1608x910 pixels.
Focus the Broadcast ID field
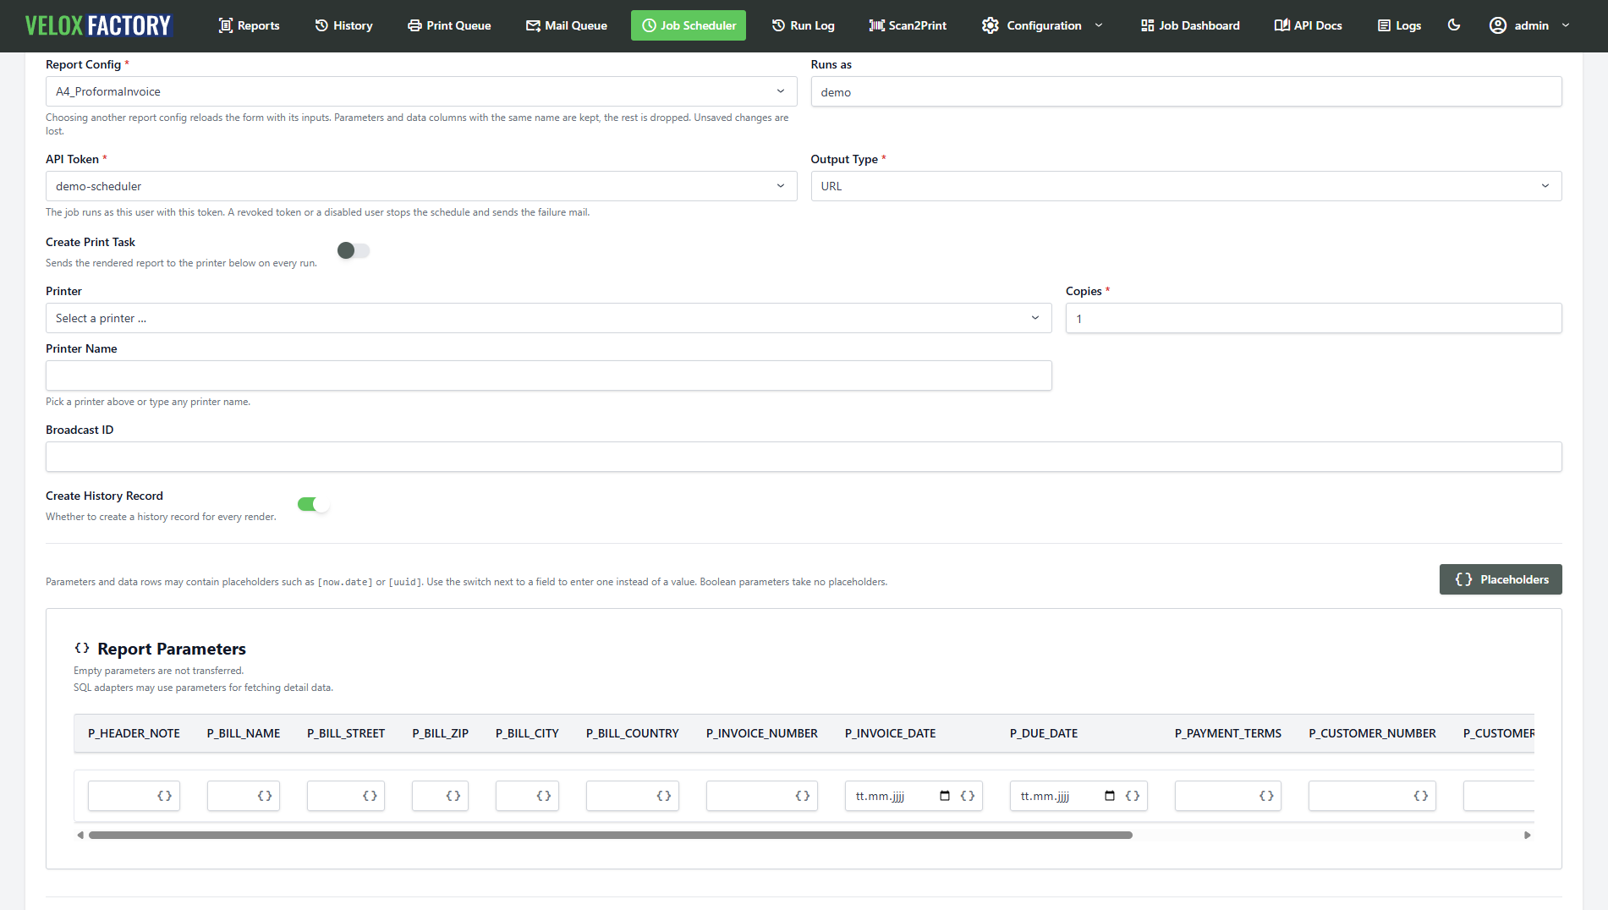(804, 457)
